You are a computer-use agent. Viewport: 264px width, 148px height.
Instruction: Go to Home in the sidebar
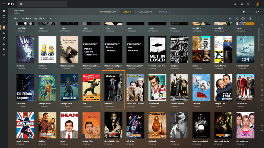4,11
